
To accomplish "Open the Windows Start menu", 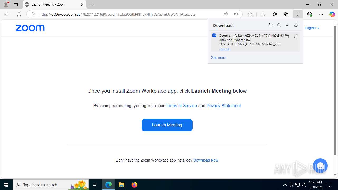I will (x=6, y=185).
